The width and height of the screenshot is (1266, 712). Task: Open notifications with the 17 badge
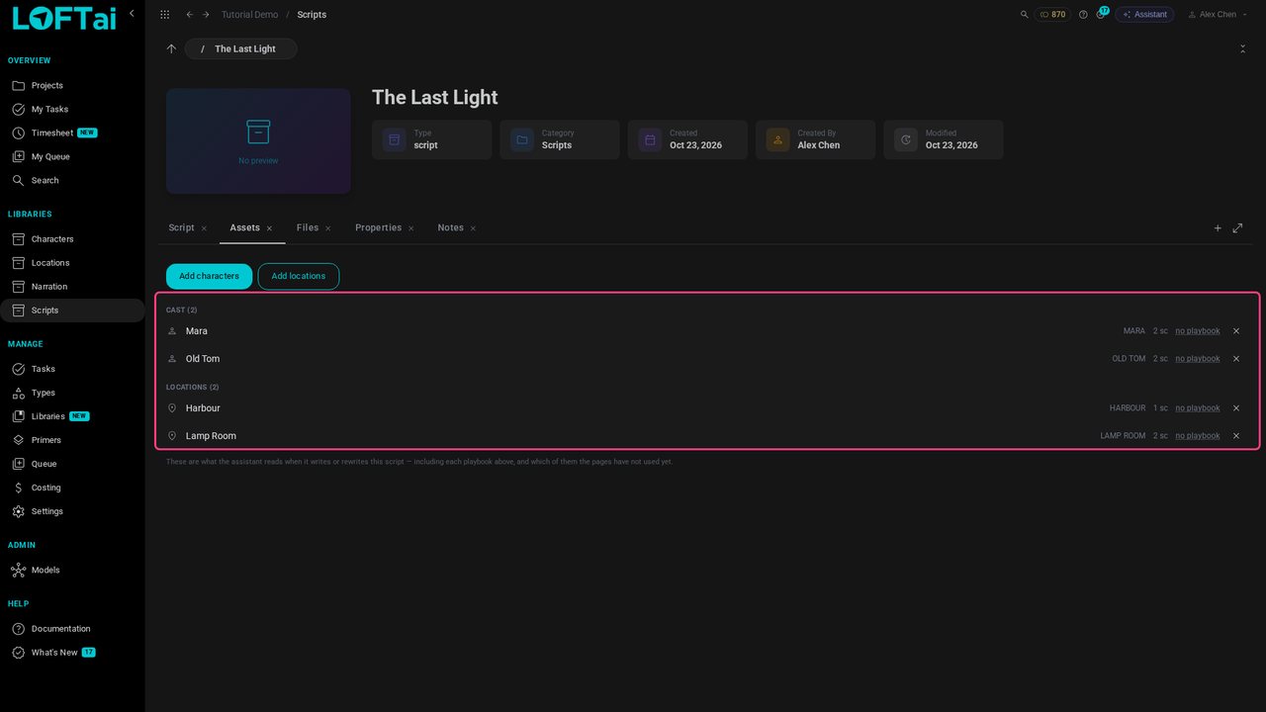click(x=1101, y=14)
